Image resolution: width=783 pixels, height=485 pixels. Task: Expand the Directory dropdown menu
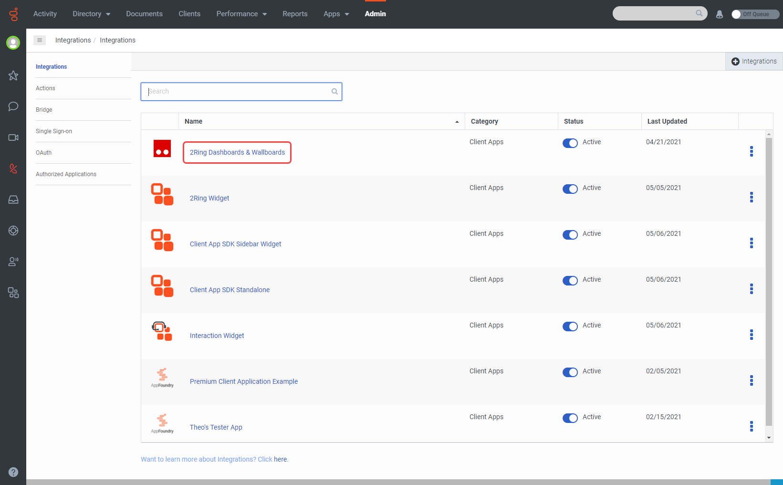pyautogui.click(x=91, y=14)
